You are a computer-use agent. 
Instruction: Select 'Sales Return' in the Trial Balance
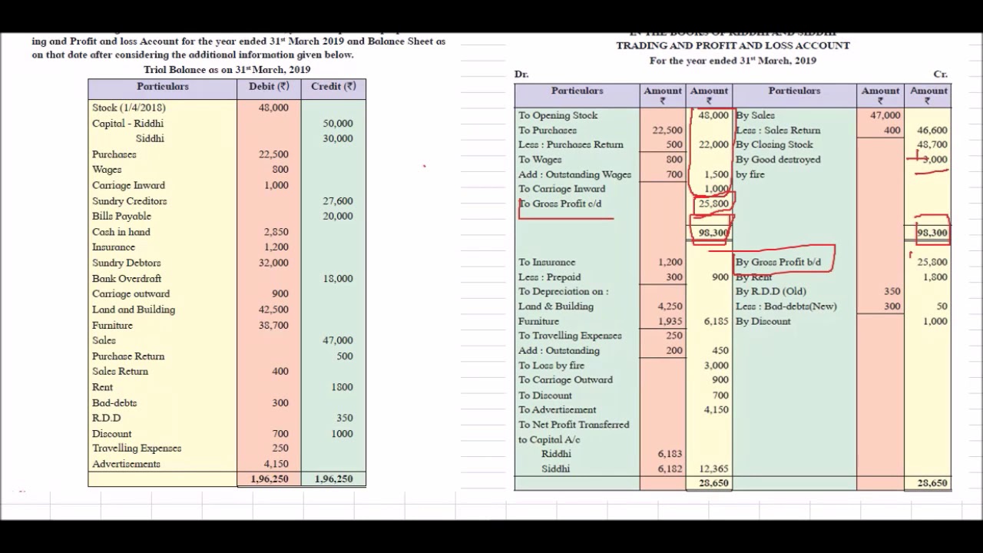[x=120, y=371]
